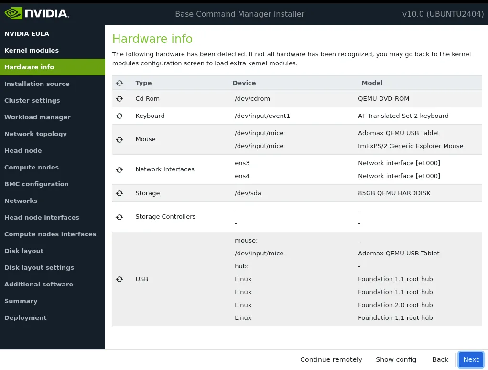
Task: Click the hub: USB entry
Action: 241,266
